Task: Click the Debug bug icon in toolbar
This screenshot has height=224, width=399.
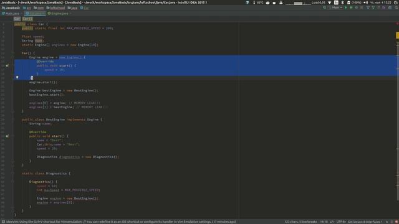Action: point(351,7)
